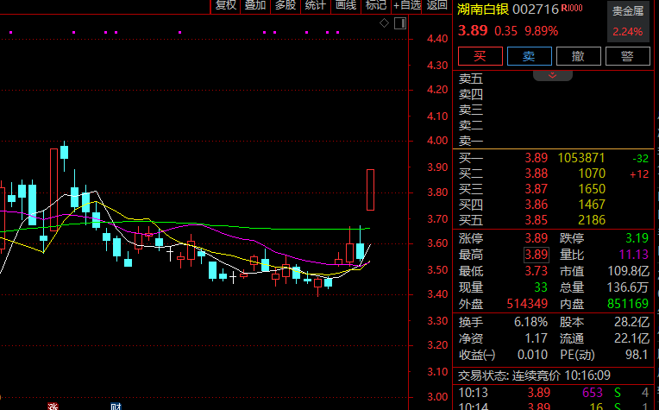Open the 多股 multi-stock view
The height and width of the screenshot is (410, 659).
click(286, 5)
